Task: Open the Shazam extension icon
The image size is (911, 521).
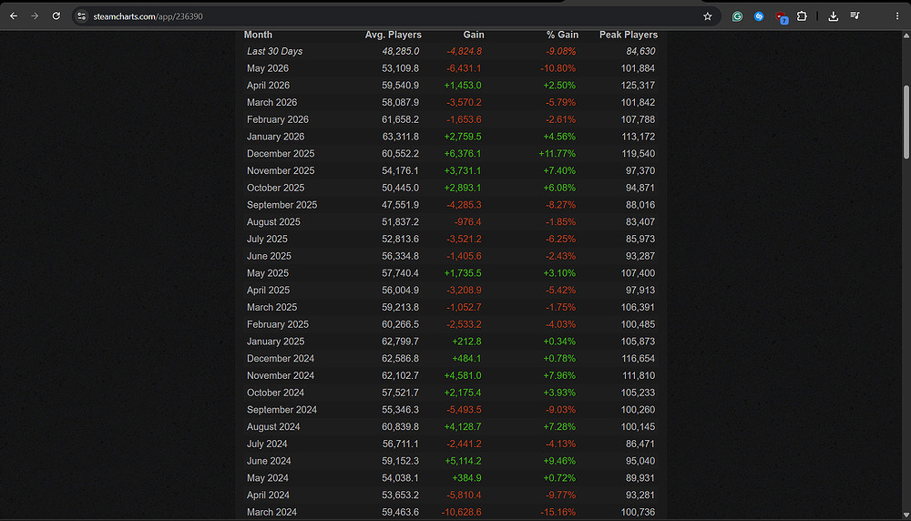Action: (x=759, y=16)
